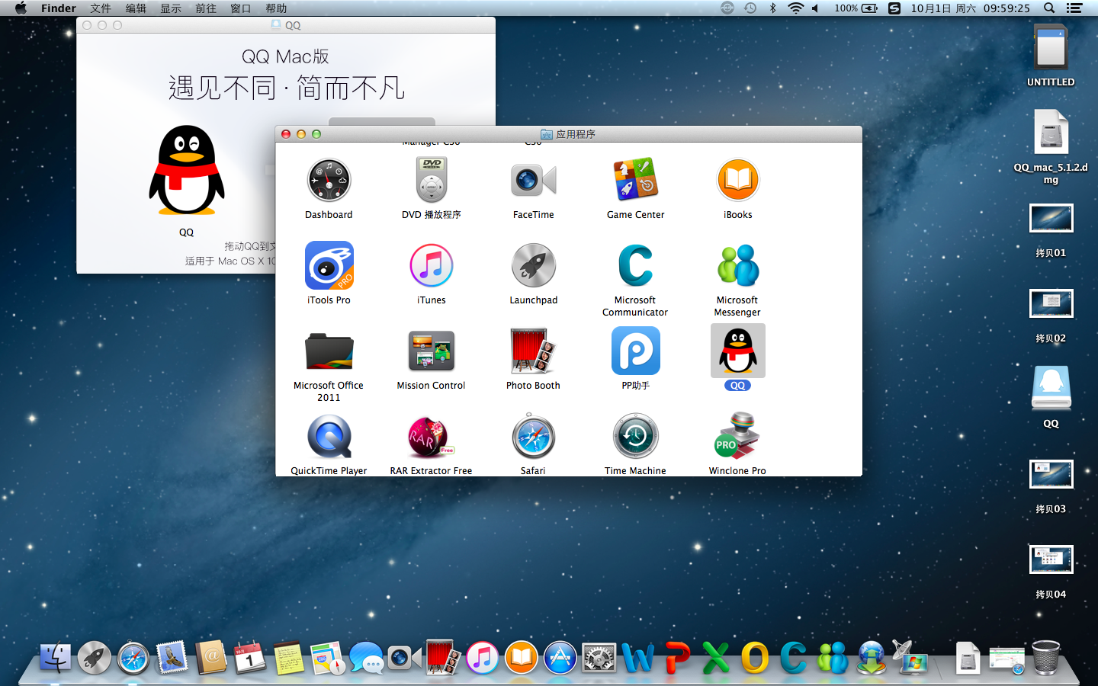This screenshot has width=1098, height=686.
Task: Click the Sogou input method icon
Action: click(894, 8)
